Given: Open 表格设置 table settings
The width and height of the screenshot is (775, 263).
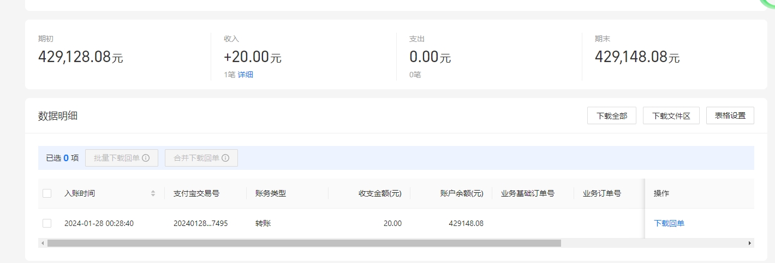Looking at the screenshot, I should point(730,115).
